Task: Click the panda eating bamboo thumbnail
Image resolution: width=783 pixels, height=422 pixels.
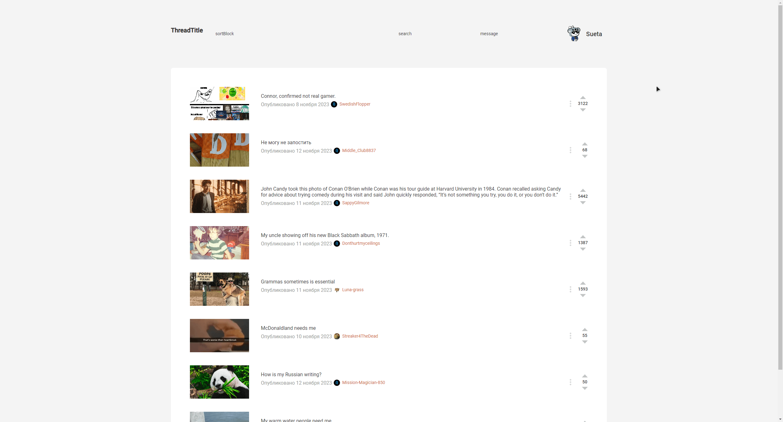Action: click(219, 382)
